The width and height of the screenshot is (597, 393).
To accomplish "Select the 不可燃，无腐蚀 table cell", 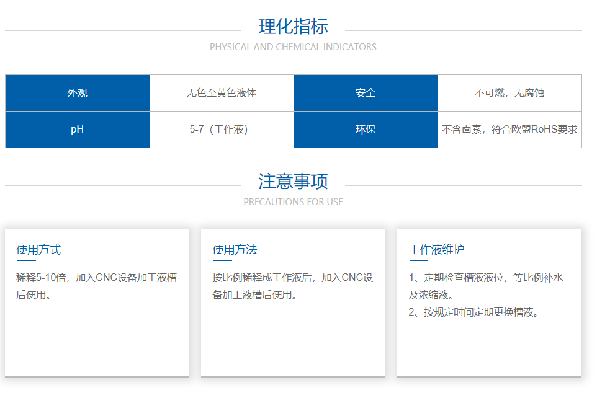I will [x=509, y=93].
